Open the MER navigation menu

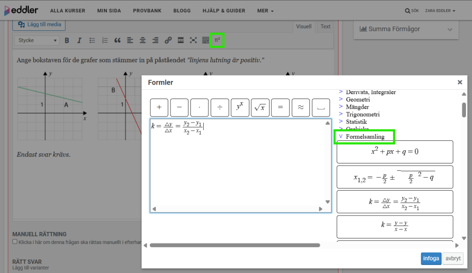265,11
